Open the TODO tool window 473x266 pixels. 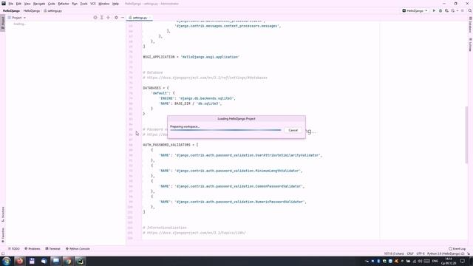(x=14, y=249)
